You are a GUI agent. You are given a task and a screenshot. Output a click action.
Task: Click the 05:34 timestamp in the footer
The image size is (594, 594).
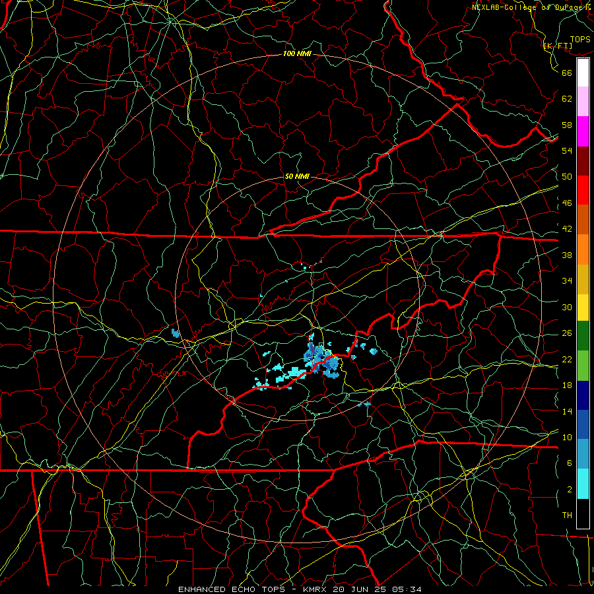click(407, 589)
